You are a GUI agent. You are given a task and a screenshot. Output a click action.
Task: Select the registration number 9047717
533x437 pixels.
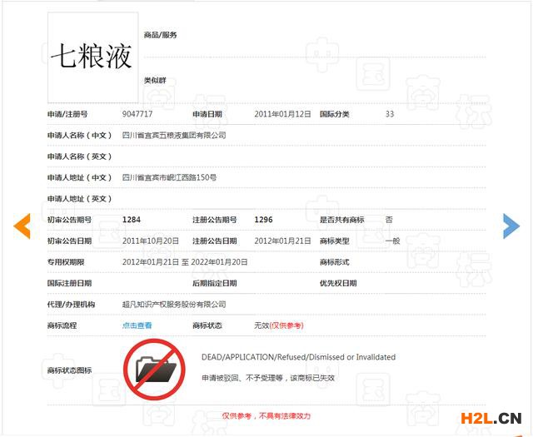point(137,114)
